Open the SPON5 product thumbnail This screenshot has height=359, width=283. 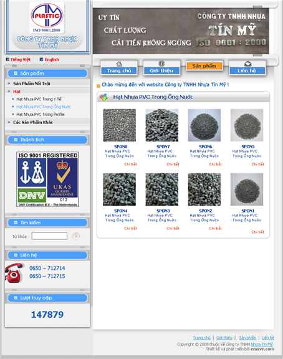247,125
